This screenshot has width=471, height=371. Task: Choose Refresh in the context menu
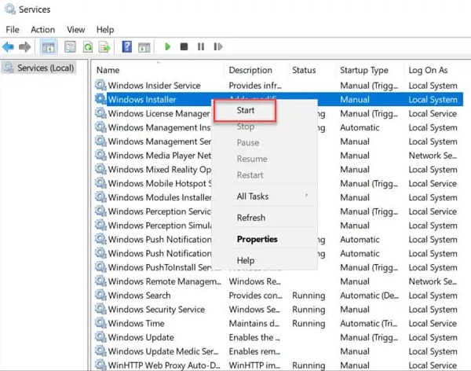click(x=265, y=218)
